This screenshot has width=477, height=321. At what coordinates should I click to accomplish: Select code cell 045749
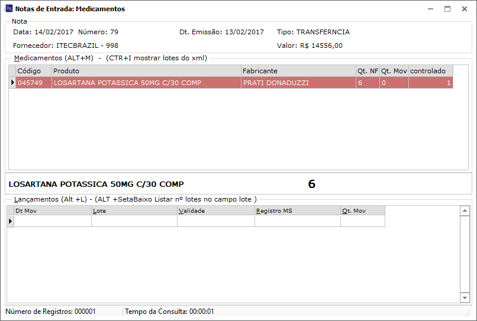(x=34, y=83)
